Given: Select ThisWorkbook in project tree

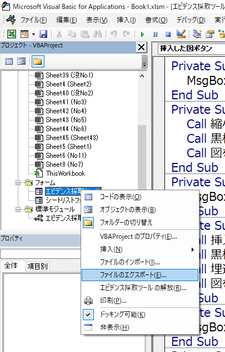Looking at the screenshot, I should click(66, 173).
